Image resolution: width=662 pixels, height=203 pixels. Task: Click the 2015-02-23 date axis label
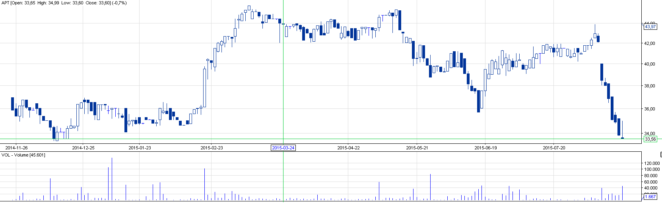[212, 148]
